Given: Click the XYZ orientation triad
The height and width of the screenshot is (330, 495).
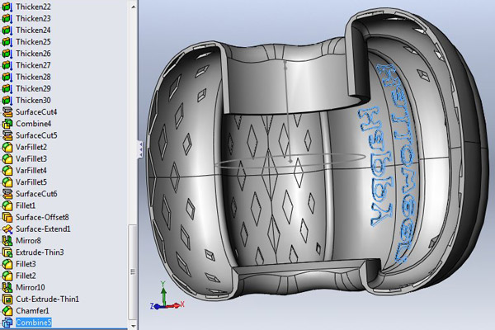Looking at the screenshot, I should pos(167,296).
